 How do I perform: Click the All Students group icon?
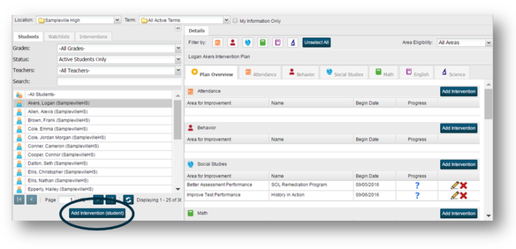point(19,95)
